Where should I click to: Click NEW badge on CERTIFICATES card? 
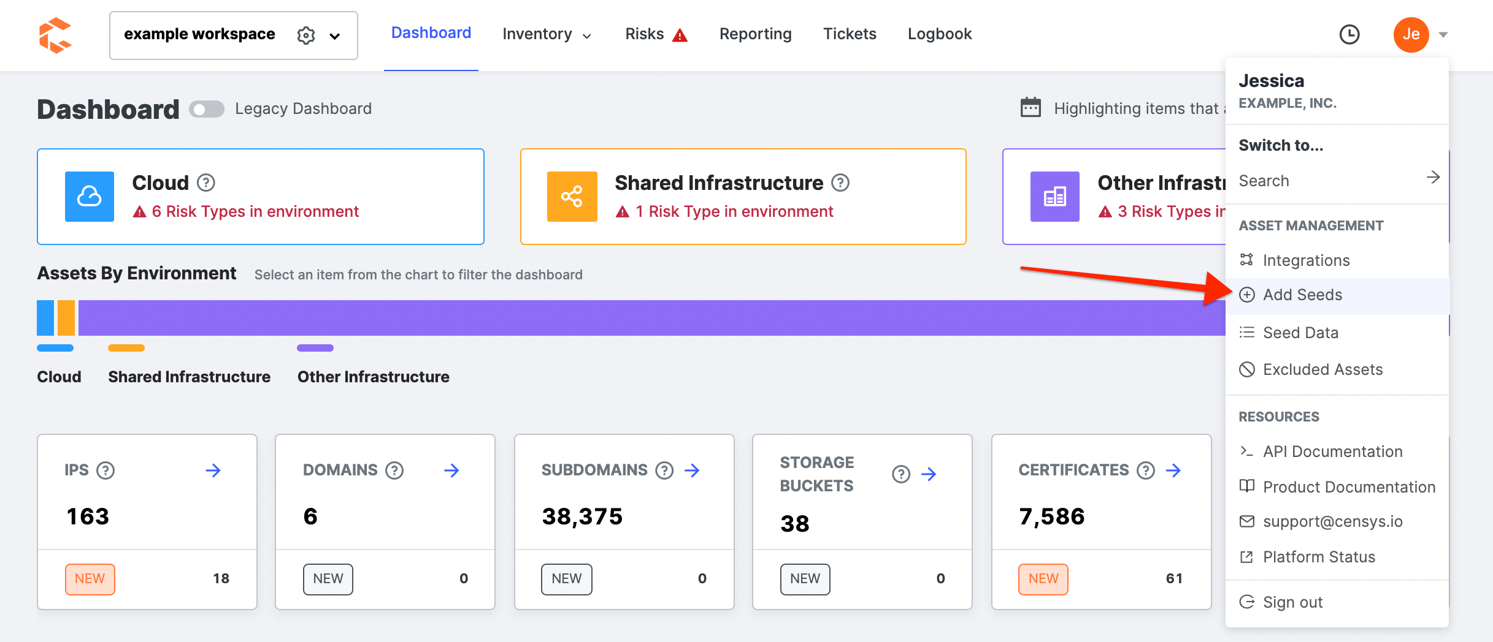1043,579
